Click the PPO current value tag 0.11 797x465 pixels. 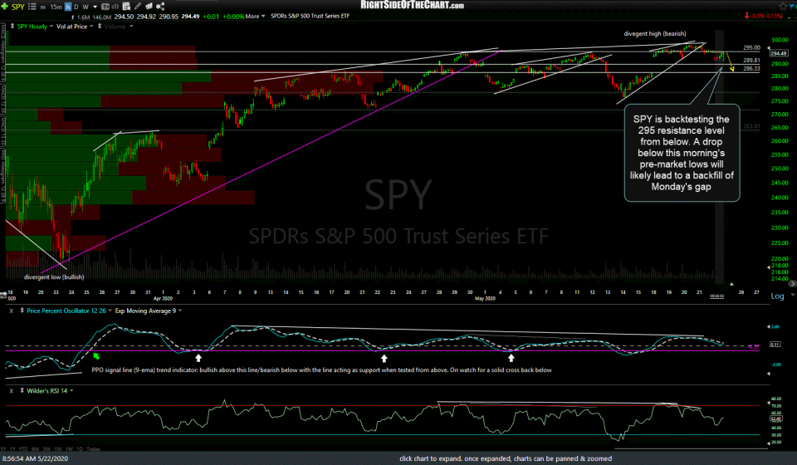(x=775, y=345)
